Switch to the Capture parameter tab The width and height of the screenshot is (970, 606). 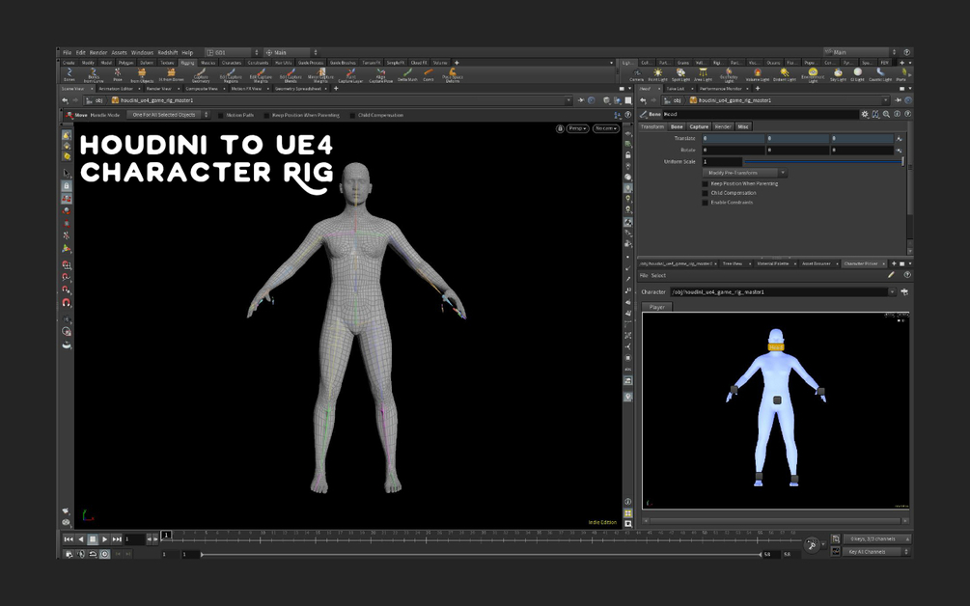pyautogui.click(x=699, y=126)
